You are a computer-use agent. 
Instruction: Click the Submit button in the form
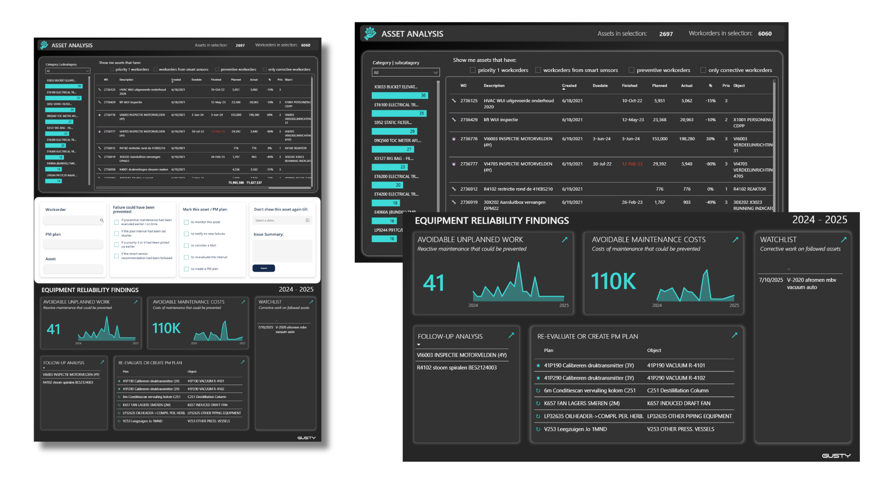click(264, 268)
